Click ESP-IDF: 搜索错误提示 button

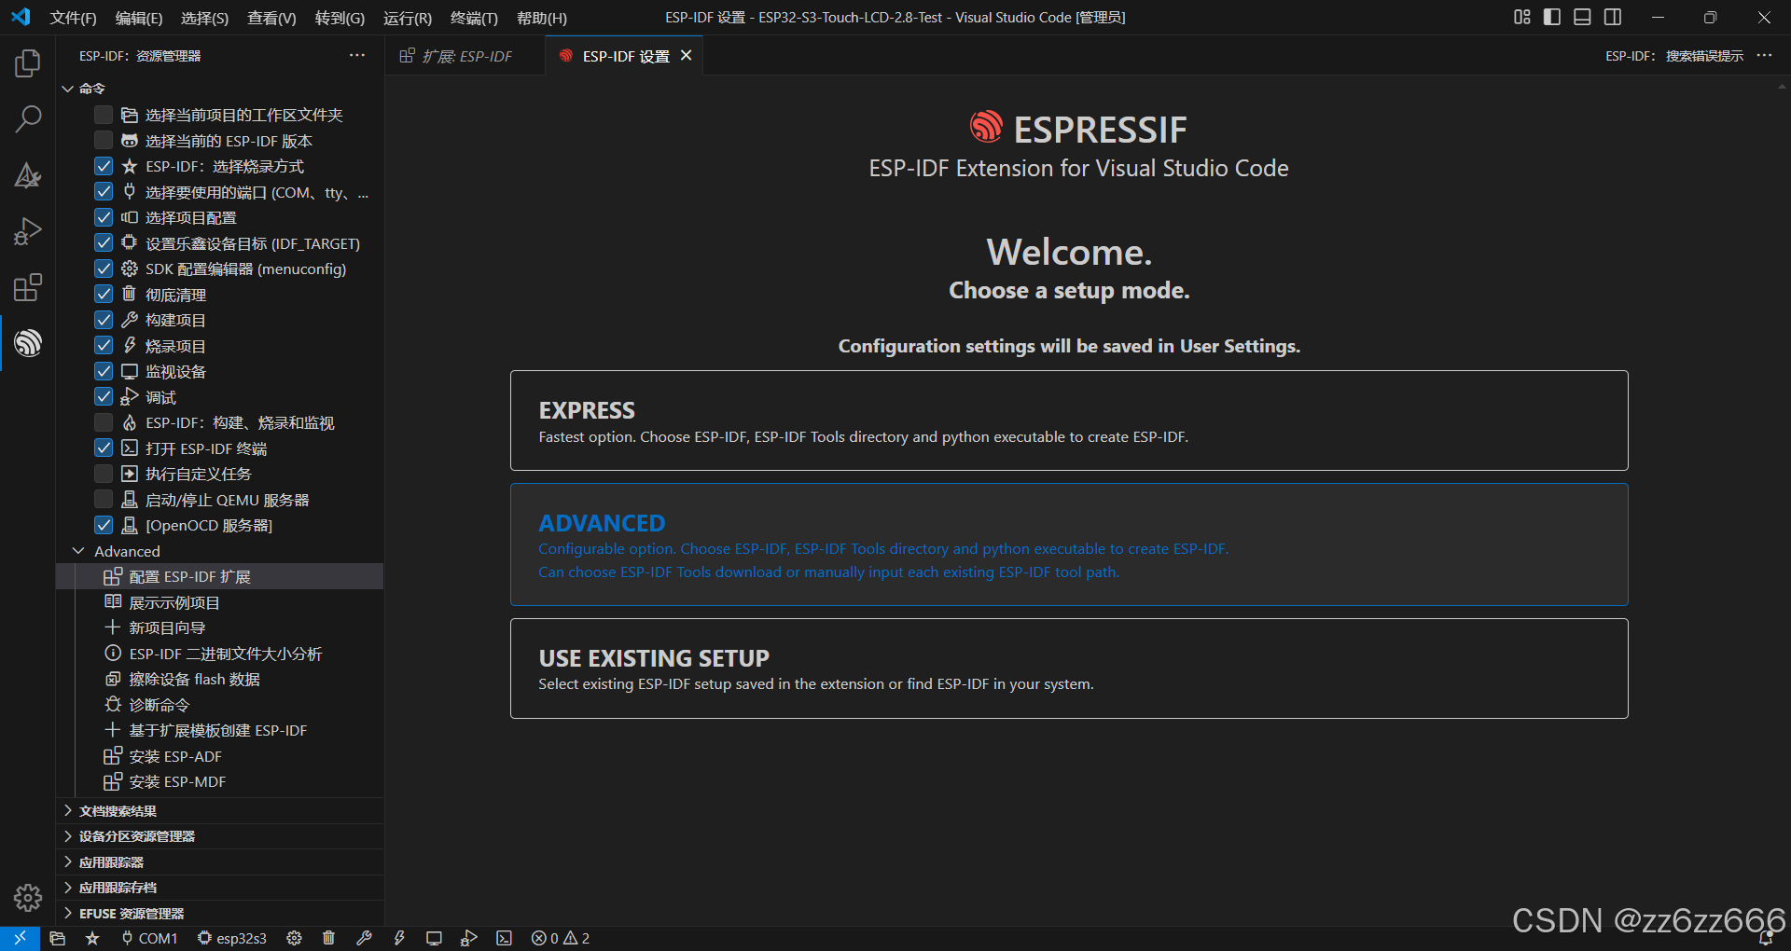click(1673, 56)
